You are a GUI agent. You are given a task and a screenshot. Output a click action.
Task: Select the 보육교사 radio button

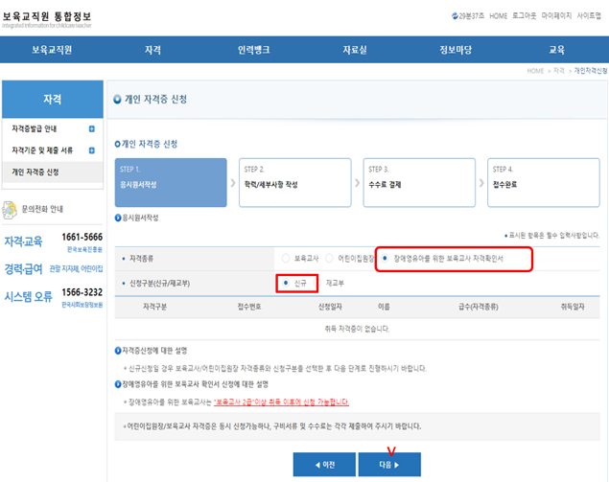(x=286, y=258)
